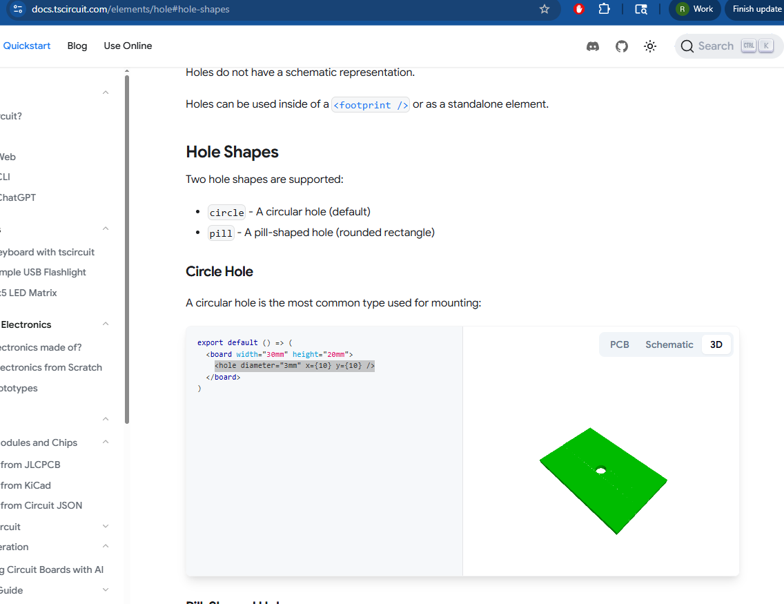Open 'USB Flashlight' sidebar link

pos(43,272)
